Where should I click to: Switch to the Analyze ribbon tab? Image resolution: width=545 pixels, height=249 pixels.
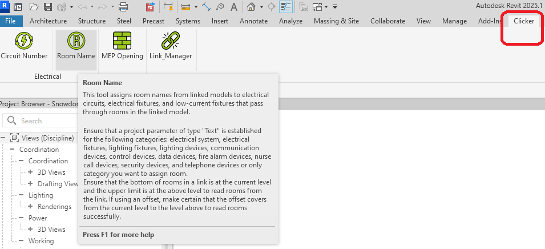(290, 21)
